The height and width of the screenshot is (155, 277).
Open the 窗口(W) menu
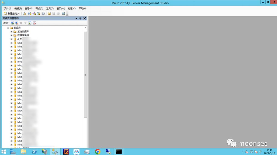pos(61,9)
